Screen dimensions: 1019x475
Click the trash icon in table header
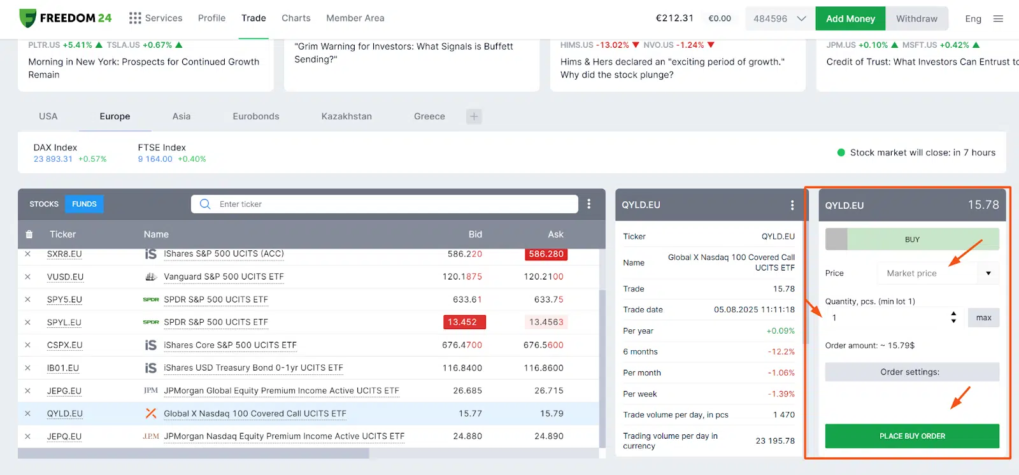[29, 234]
